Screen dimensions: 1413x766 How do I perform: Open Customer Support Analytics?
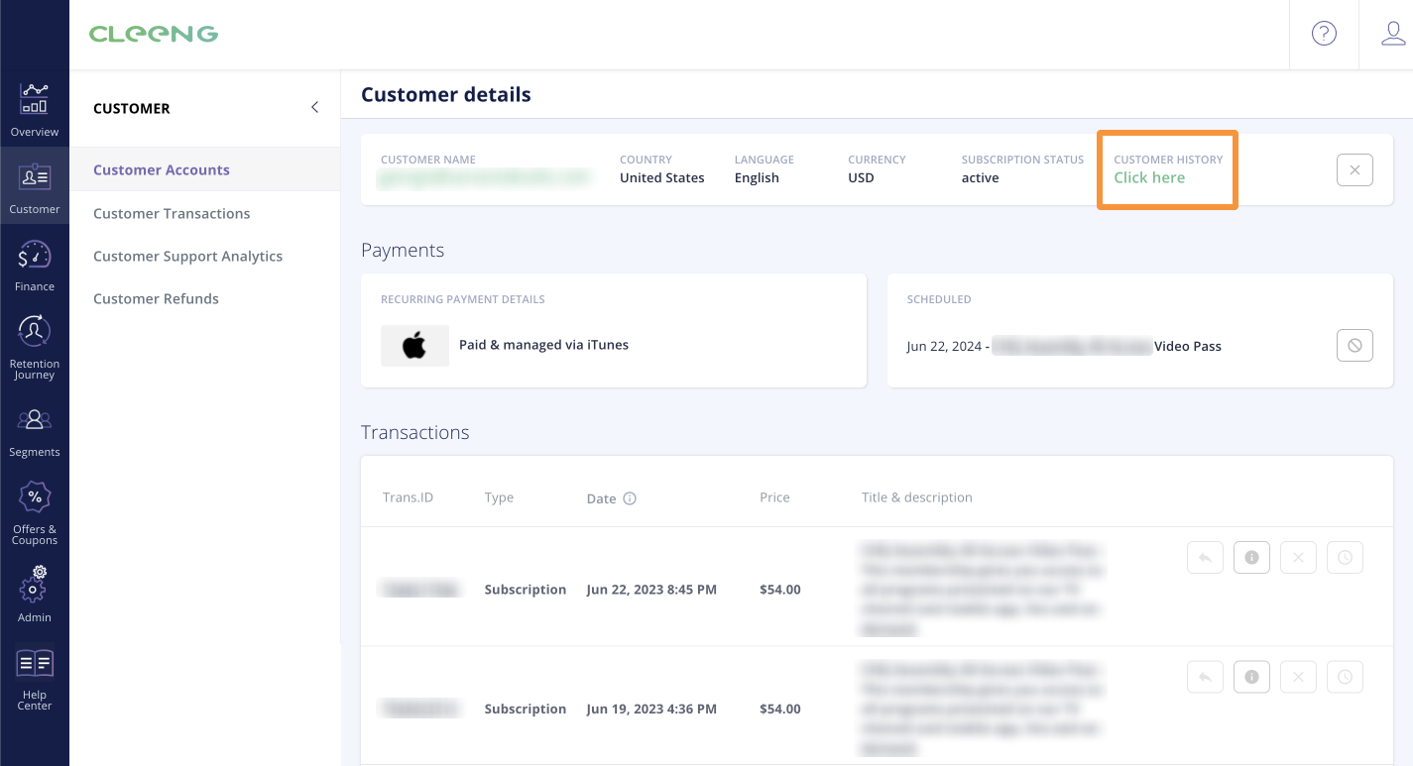click(187, 256)
